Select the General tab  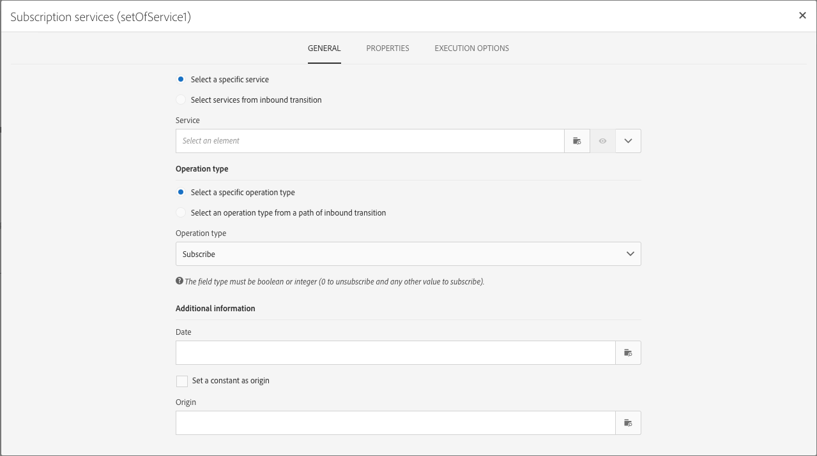click(x=324, y=48)
